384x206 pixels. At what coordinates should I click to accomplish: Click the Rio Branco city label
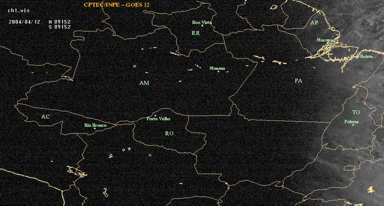[x=96, y=126]
